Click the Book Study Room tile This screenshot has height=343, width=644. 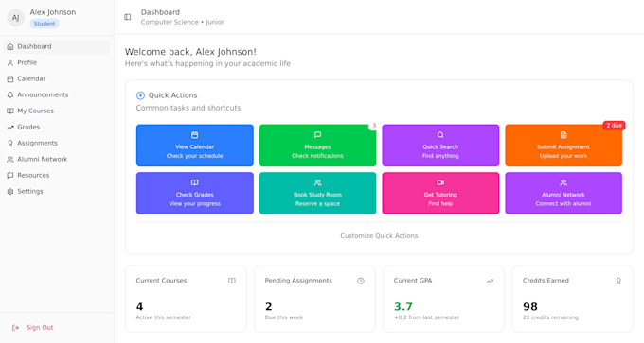click(317, 193)
